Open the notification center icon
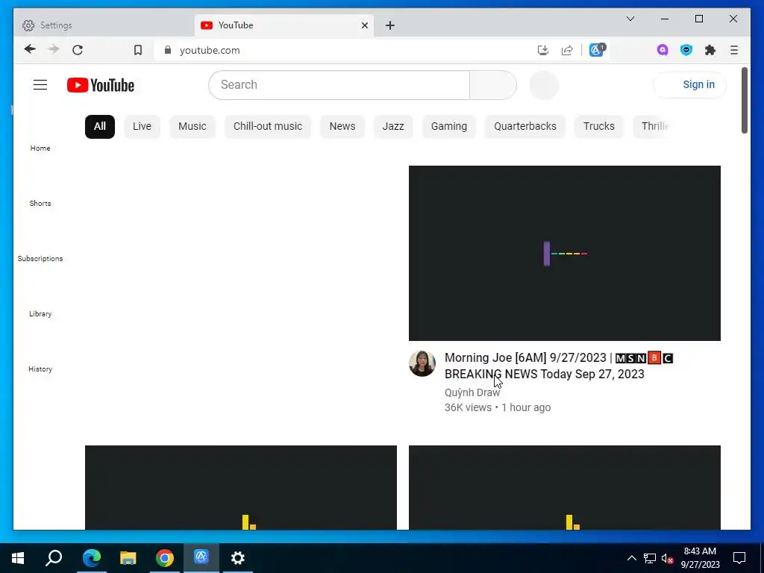The height and width of the screenshot is (573, 764). tap(739, 558)
